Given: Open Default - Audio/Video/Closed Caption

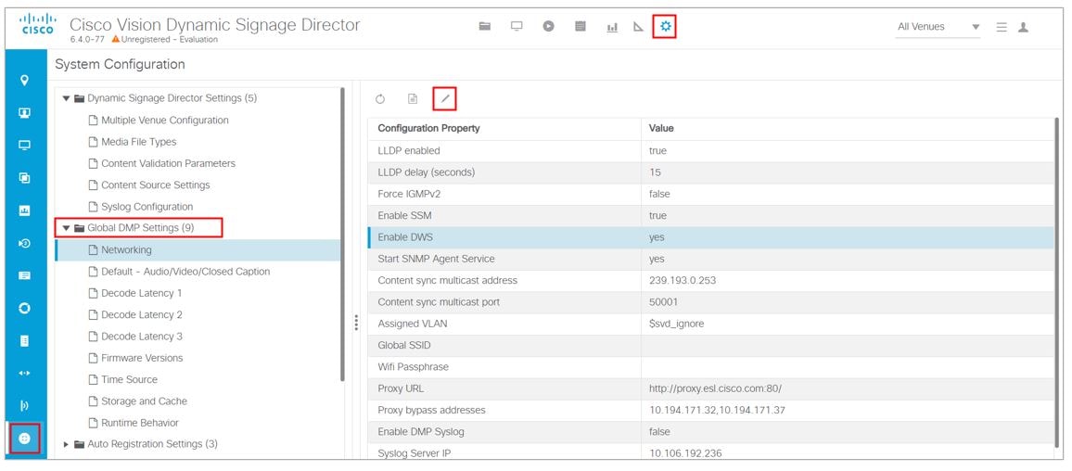Looking at the screenshot, I should 185,272.
